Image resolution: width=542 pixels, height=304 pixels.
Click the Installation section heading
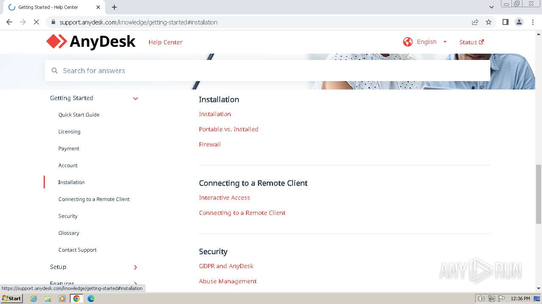[x=219, y=100]
